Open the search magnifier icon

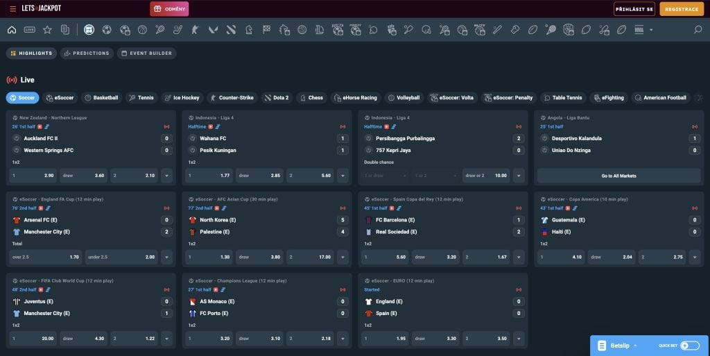[698, 30]
